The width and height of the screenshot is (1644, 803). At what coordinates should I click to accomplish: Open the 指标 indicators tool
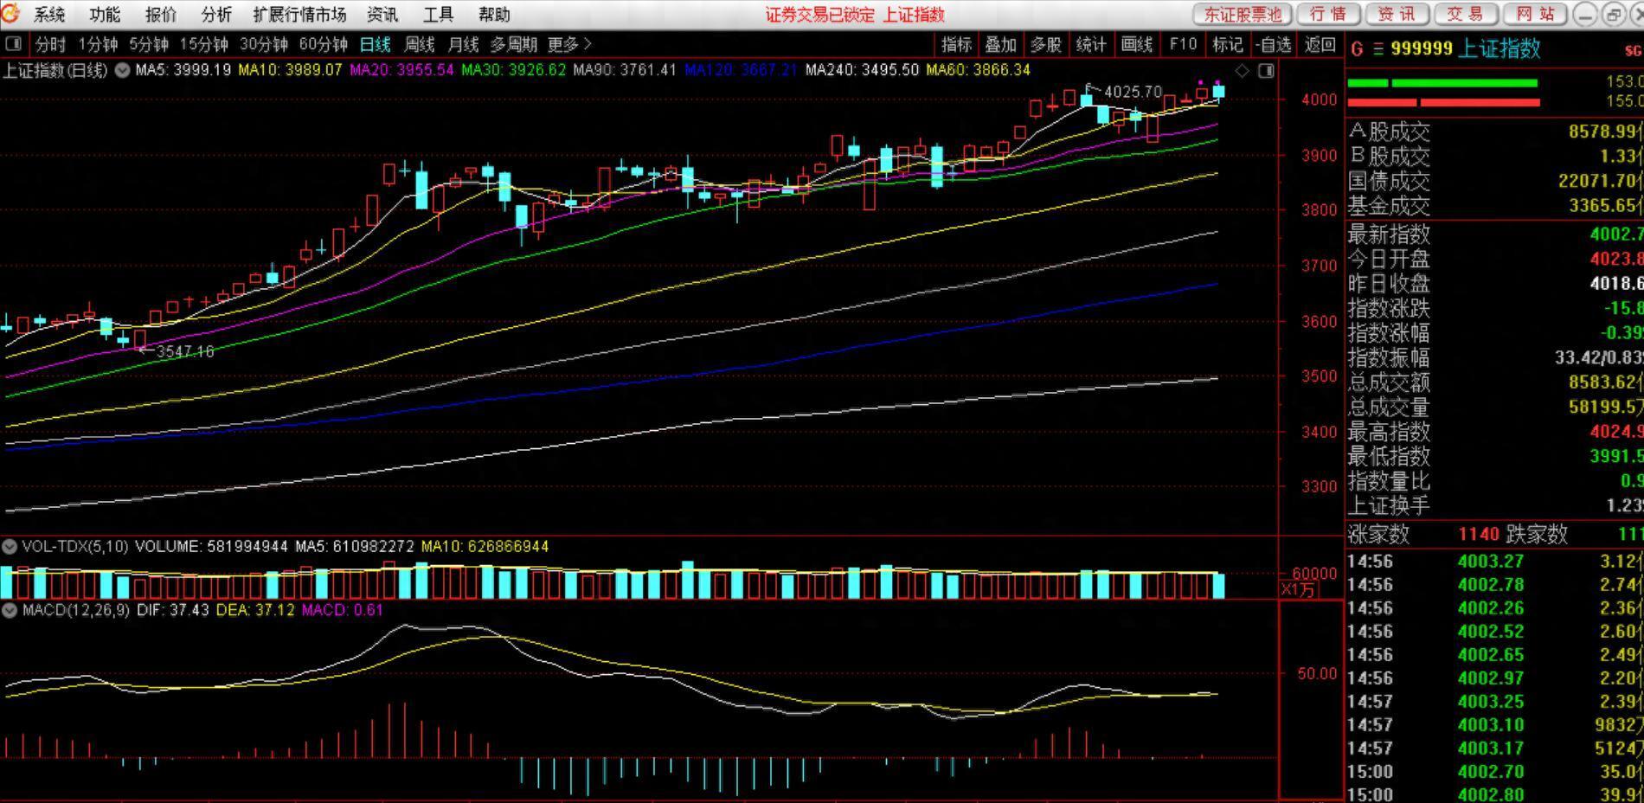[956, 44]
